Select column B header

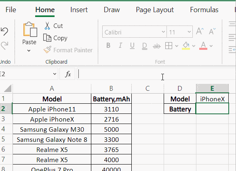[x=111, y=88]
